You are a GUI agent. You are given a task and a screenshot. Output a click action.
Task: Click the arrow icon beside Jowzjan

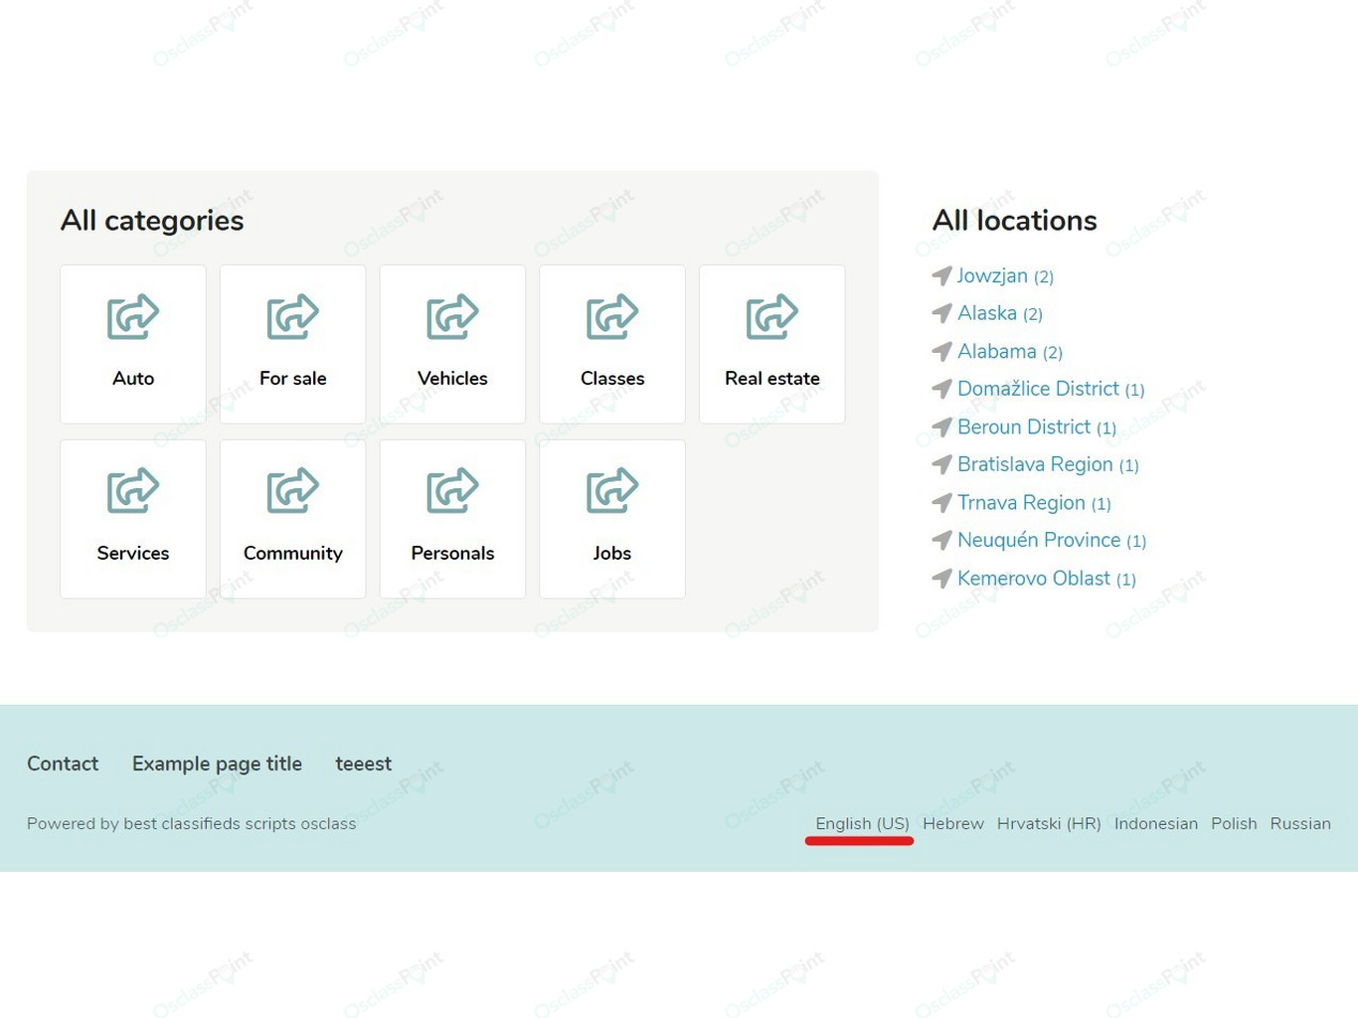coord(941,275)
